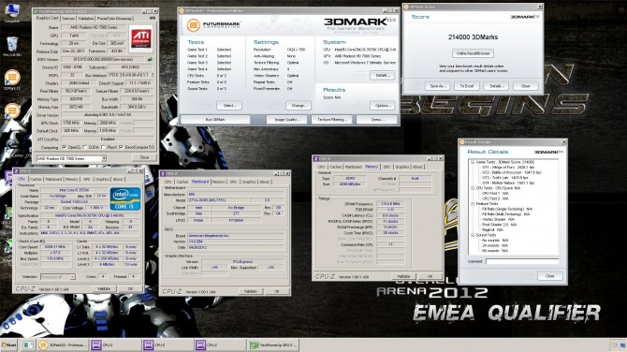Image resolution: width=627 pixels, height=352 pixels.
Task: Click the Comment field in Result Details
Action: [x=522, y=261]
